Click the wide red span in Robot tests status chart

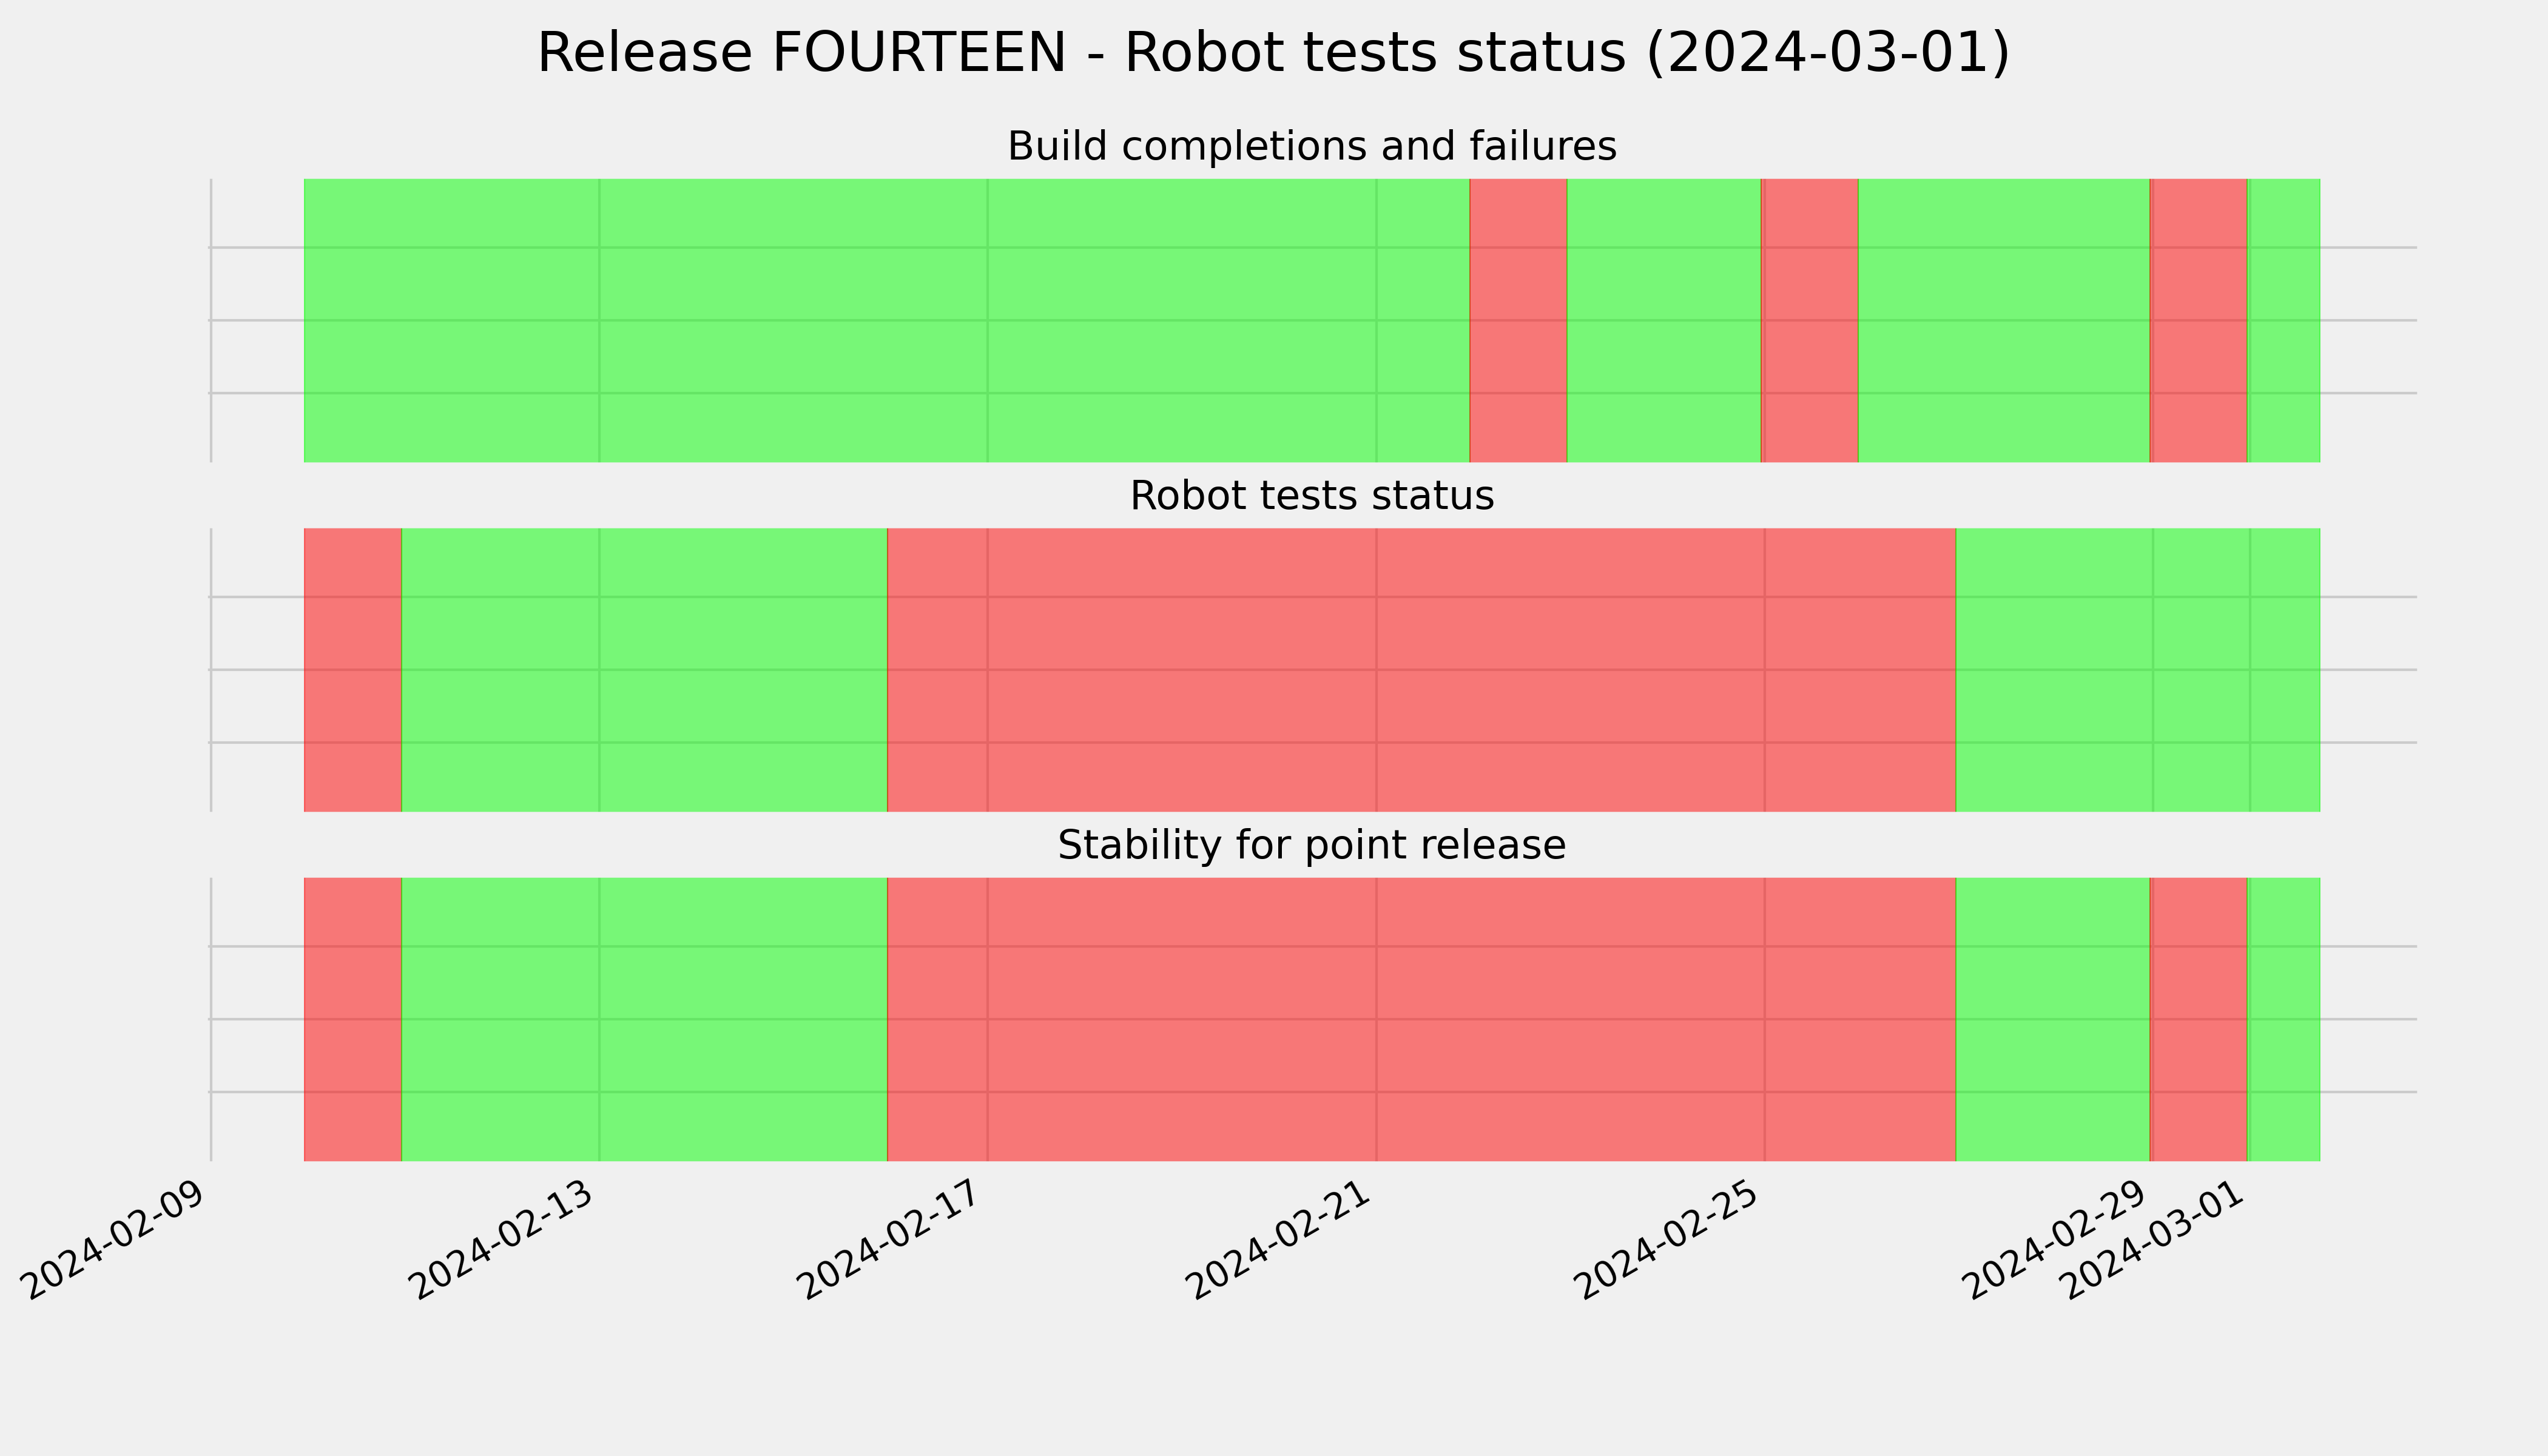1422,670
